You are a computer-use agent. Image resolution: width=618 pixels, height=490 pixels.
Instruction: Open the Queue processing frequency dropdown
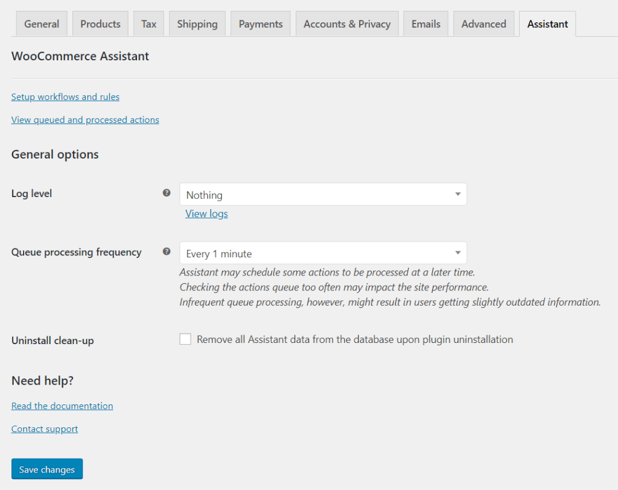click(323, 253)
